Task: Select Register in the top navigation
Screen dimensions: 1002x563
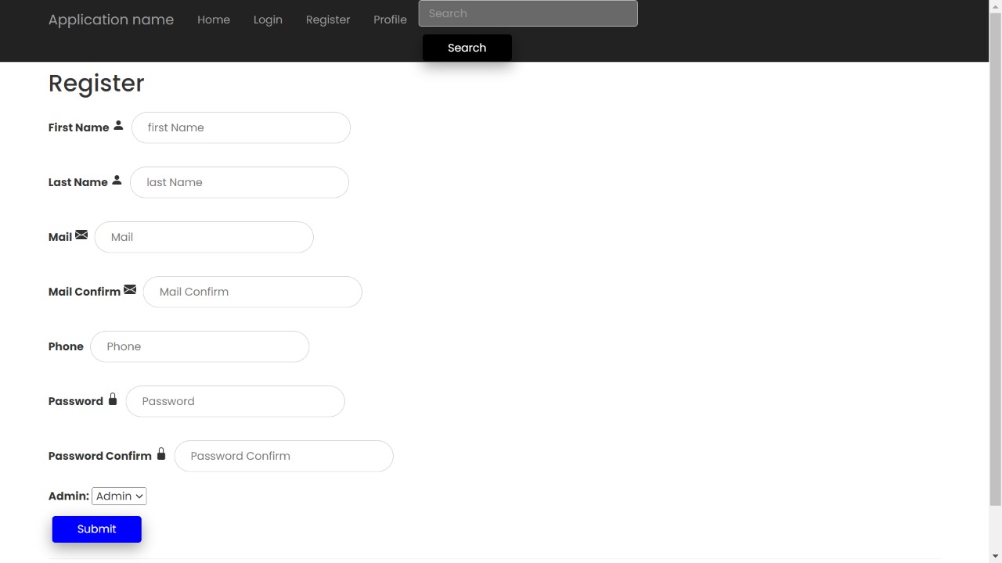Action: tap(328, 20)
